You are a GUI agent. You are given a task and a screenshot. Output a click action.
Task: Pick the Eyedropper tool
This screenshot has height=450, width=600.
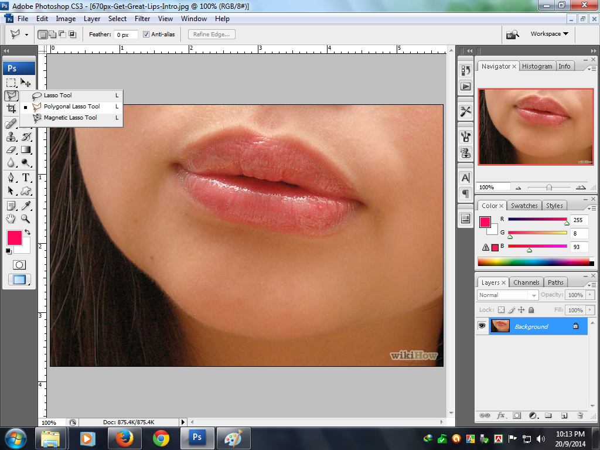(26, 206)
